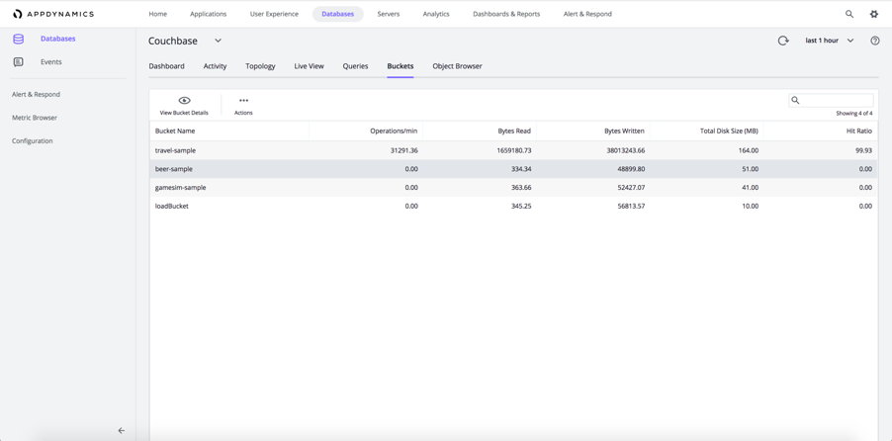Collapse the sidebar with the left arrow
892x441 pixels.
coord(122,431)
